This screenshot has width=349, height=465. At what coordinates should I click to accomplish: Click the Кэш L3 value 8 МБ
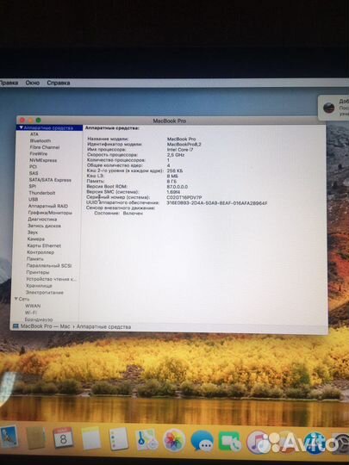pyautogui.click(x=172, y=176)
